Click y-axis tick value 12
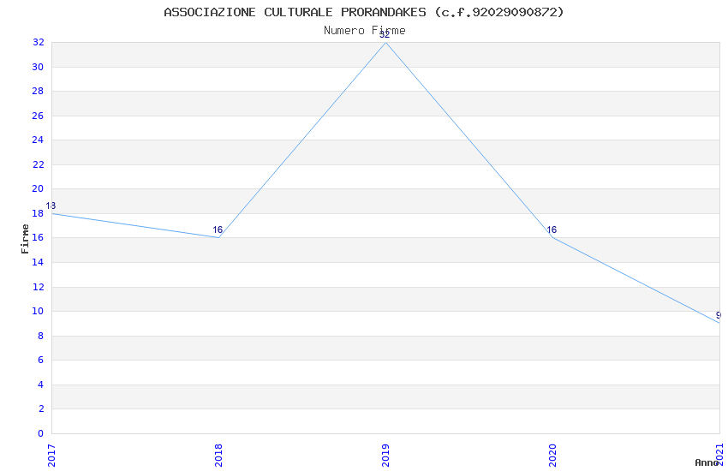The height and width of the screenshot is (471, 728). (38, 287)
